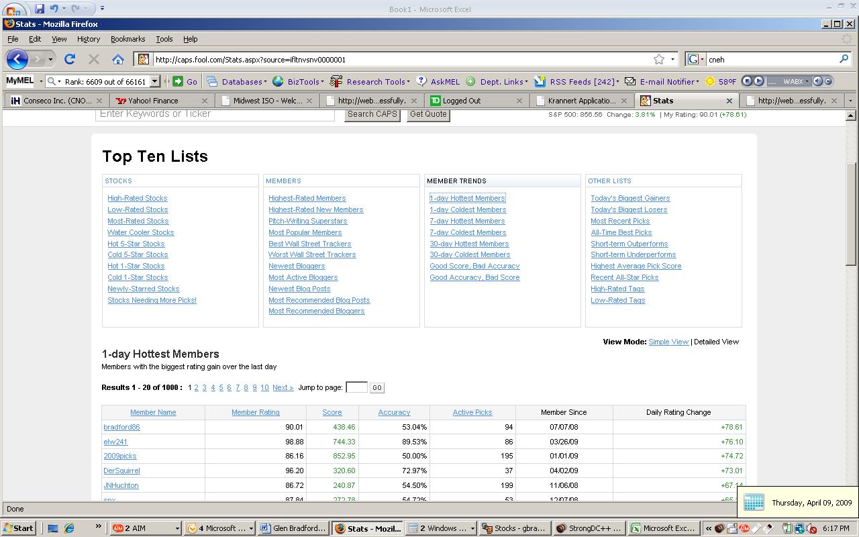Viewport: 859px width, 537px height.
Task: Stop the toolbar radio player
Action: coord(747,81)
